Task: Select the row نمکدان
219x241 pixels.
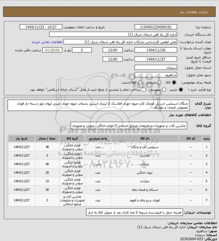Action: (109, 181)
